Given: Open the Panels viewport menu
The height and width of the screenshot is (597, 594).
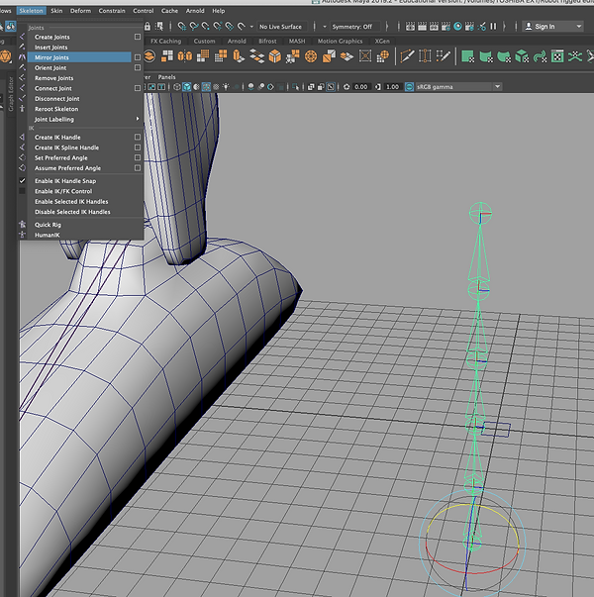Looking at the screenshot, I should pyautogui.click(x=166, y=77).
